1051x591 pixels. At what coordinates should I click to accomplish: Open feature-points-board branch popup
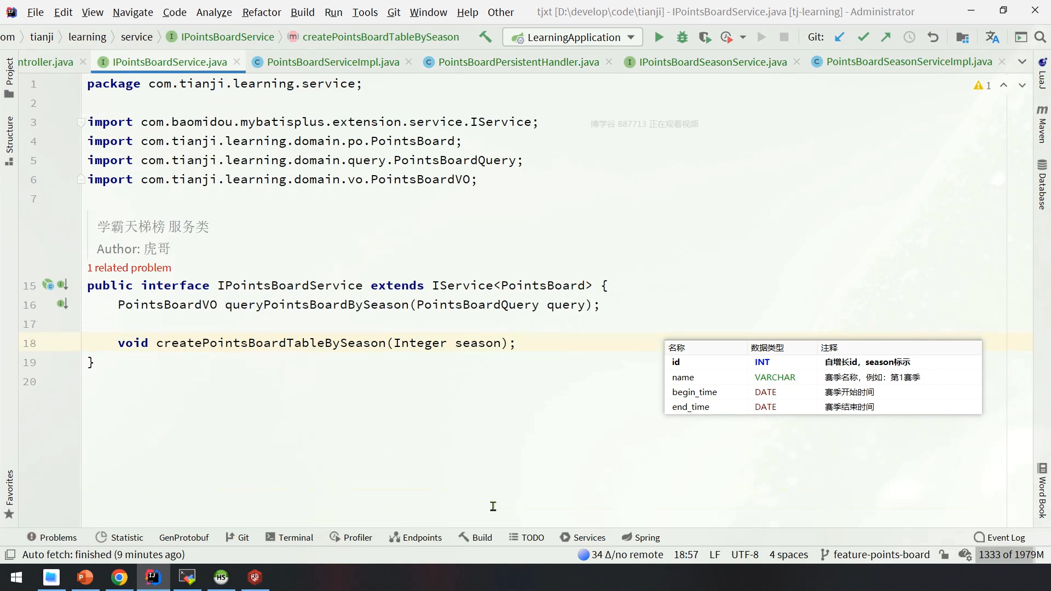coord(875,554)
